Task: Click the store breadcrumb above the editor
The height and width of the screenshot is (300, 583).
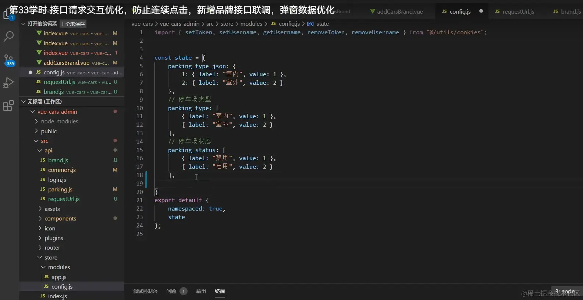Action: tap(227, 24)
